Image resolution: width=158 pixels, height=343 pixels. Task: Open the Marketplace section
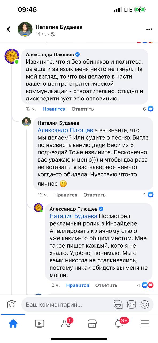pos(92,323)
